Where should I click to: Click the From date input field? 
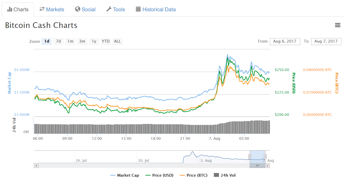click(x=285, y=41)
